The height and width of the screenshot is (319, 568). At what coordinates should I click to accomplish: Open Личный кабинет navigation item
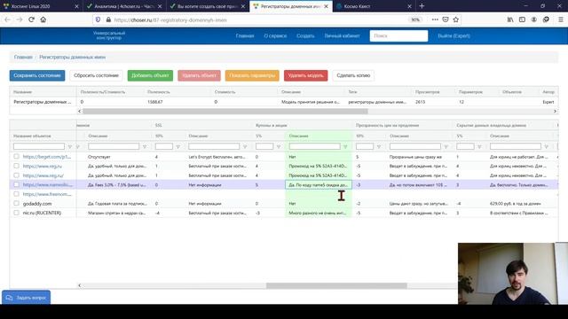[x=342, y=35]
